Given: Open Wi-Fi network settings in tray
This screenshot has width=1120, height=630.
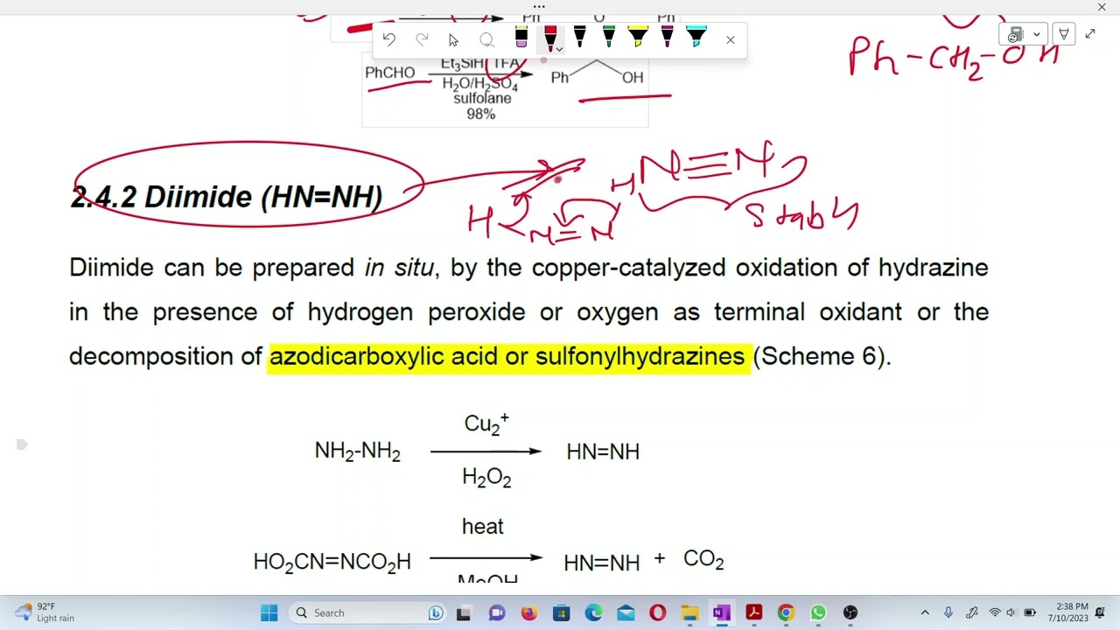Looking at the screenshot, I should 995,612.
